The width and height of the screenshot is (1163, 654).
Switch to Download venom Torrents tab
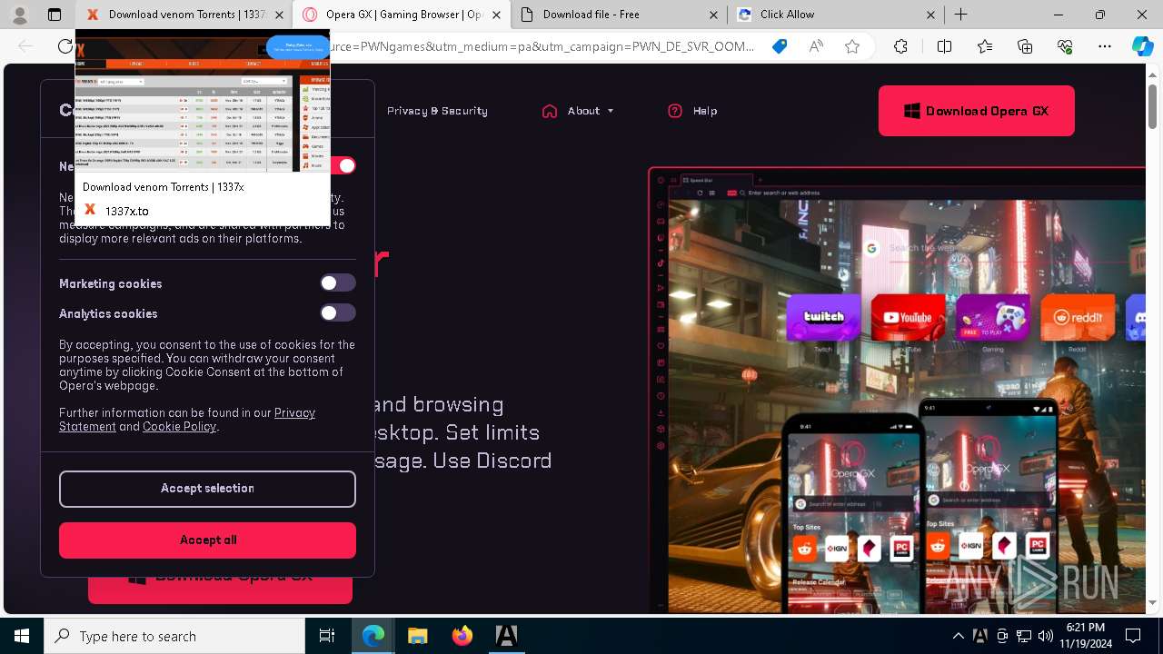[x=184, y=15]
